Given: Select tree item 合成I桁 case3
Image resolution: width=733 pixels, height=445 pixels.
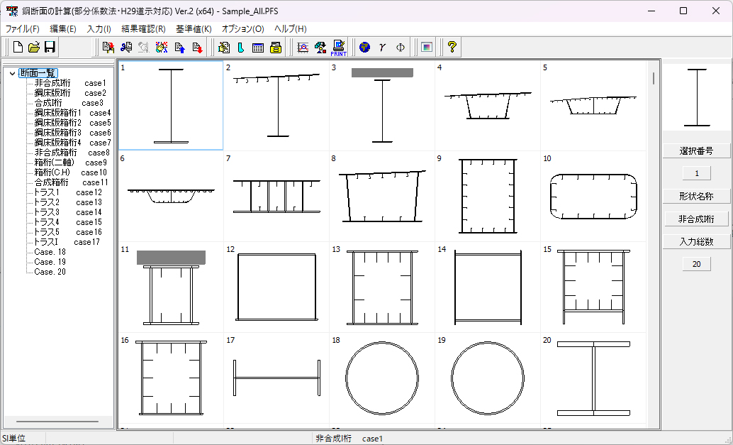Looking at the screenshot, I should point(69,103).
